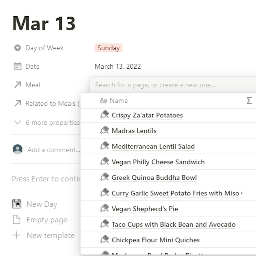Click the Empty page document icon
256x256 pixels.
pyautogui.click(x=17, y=220)
